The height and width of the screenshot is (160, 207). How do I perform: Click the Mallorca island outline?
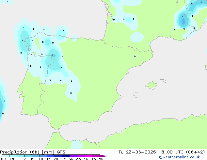[x=151, y=85]
